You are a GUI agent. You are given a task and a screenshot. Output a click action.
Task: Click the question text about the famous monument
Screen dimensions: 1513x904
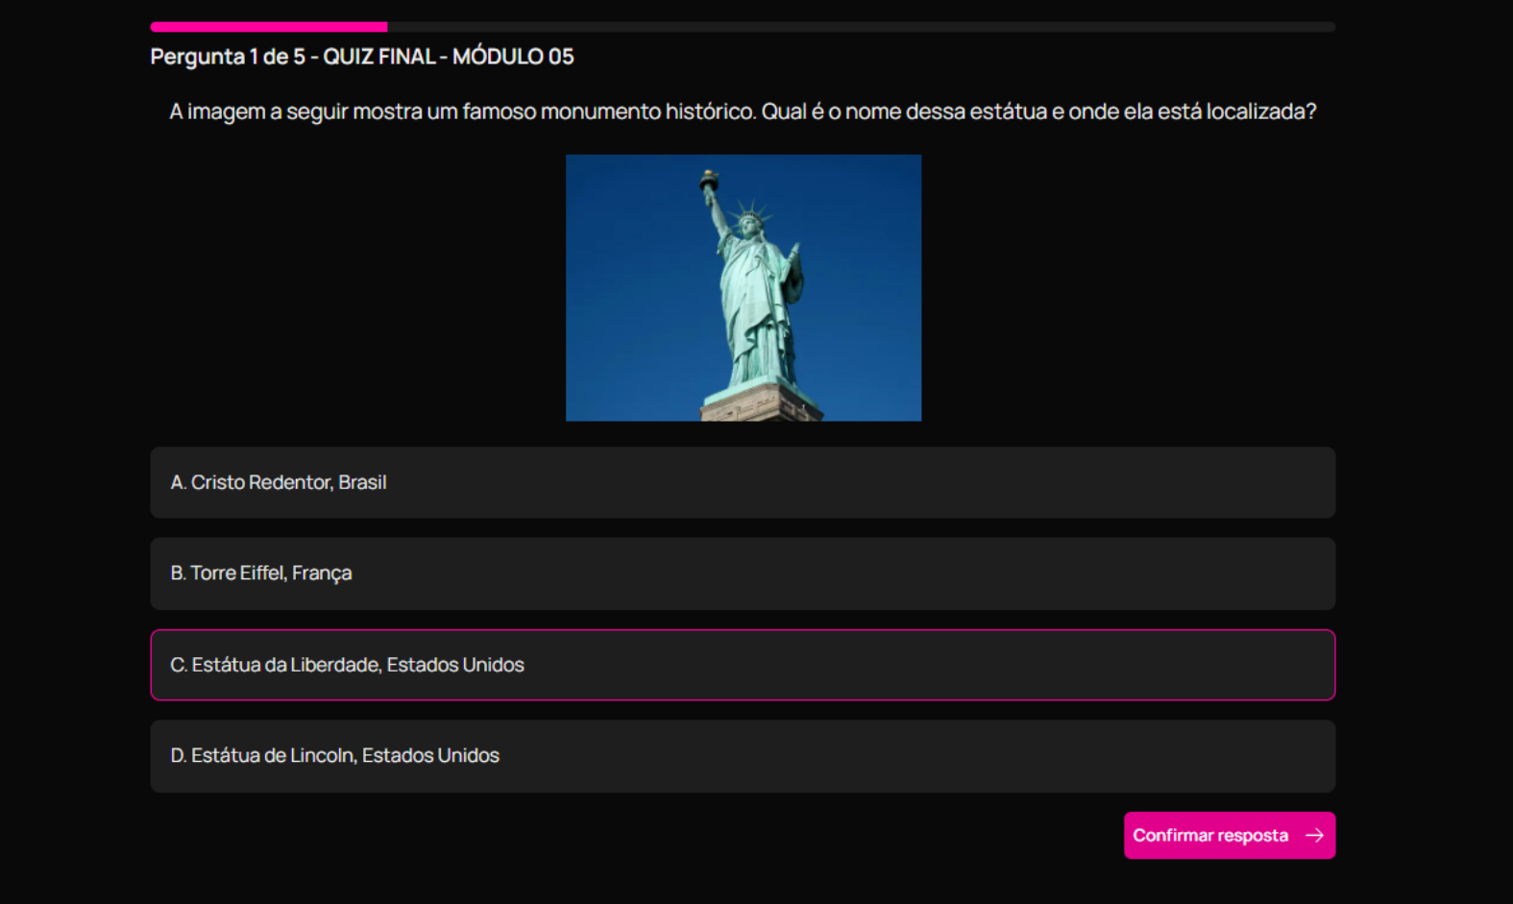pyautogui.click(x=743, y=111)
